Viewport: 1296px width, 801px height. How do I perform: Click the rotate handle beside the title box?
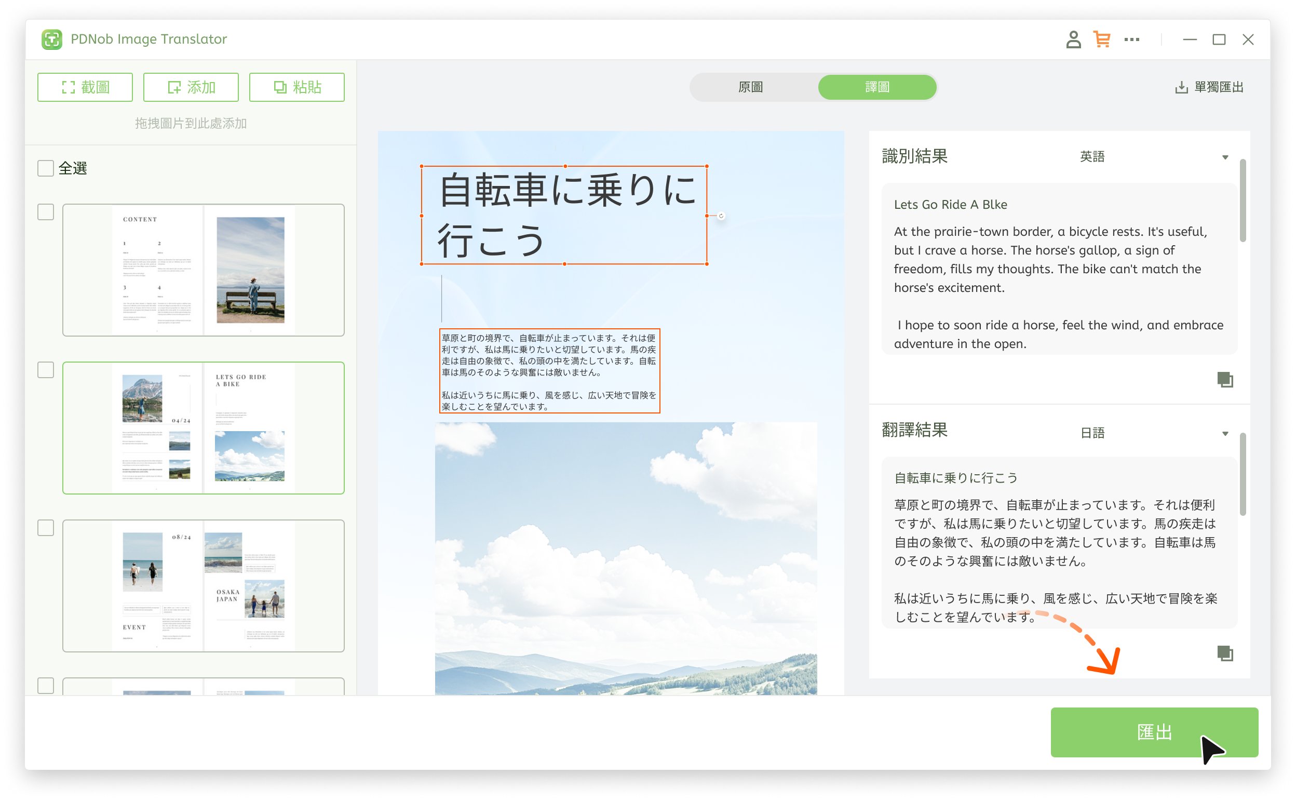[721, 216]
